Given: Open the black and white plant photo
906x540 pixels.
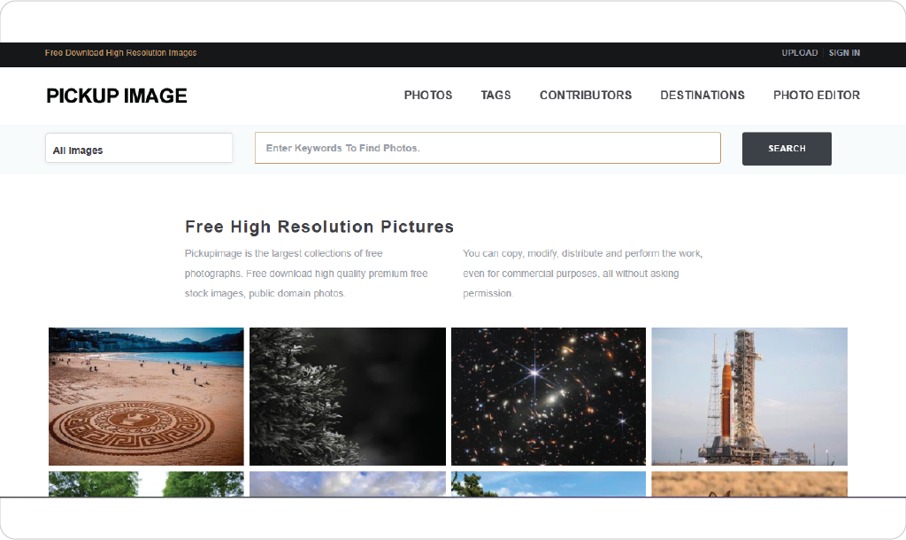Looking at the screenshot, I should pos(348,397).
